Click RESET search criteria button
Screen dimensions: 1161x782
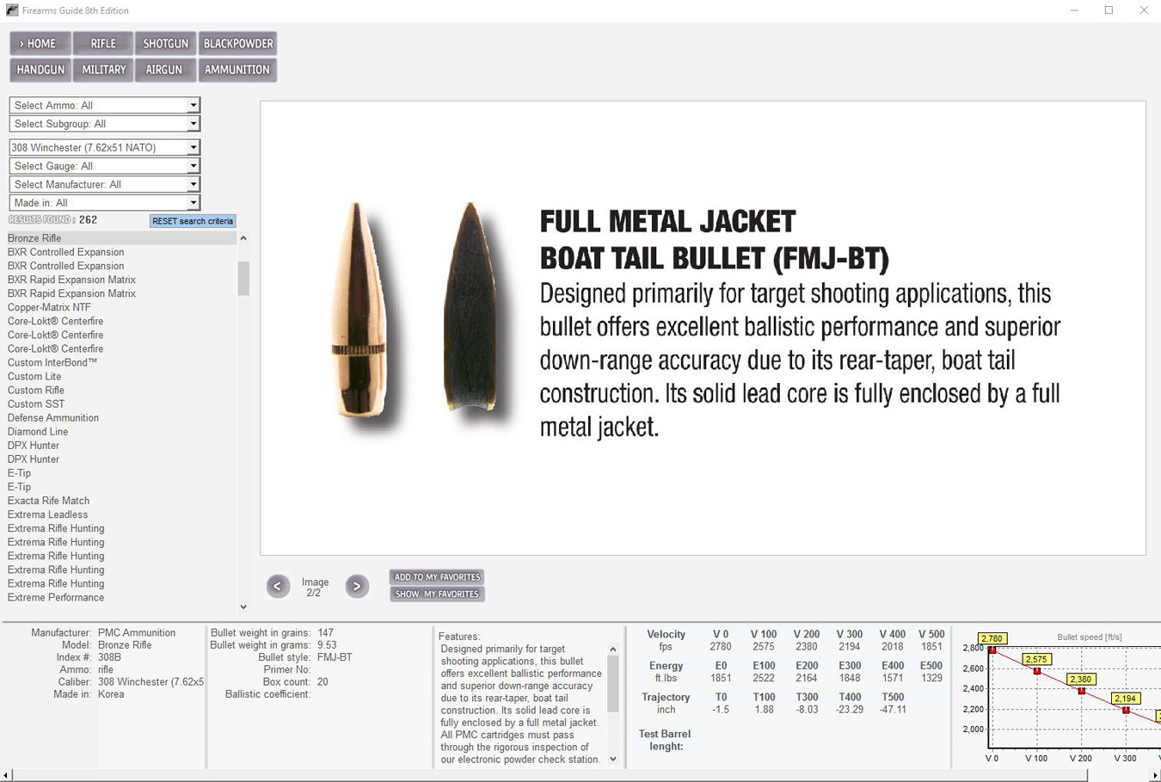tap(193, 221)
